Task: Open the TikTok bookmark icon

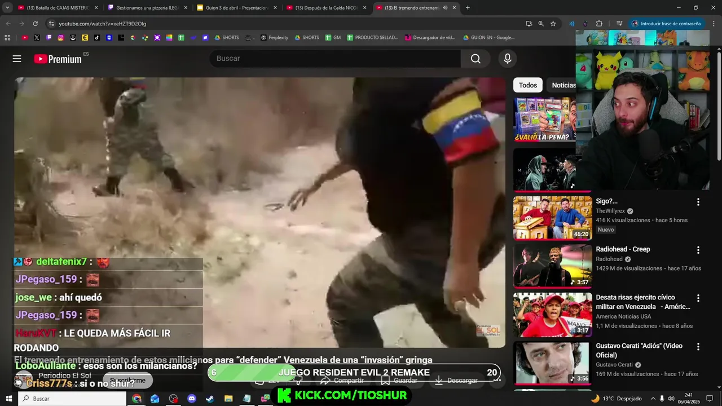Action: click(x=97, y=38)
